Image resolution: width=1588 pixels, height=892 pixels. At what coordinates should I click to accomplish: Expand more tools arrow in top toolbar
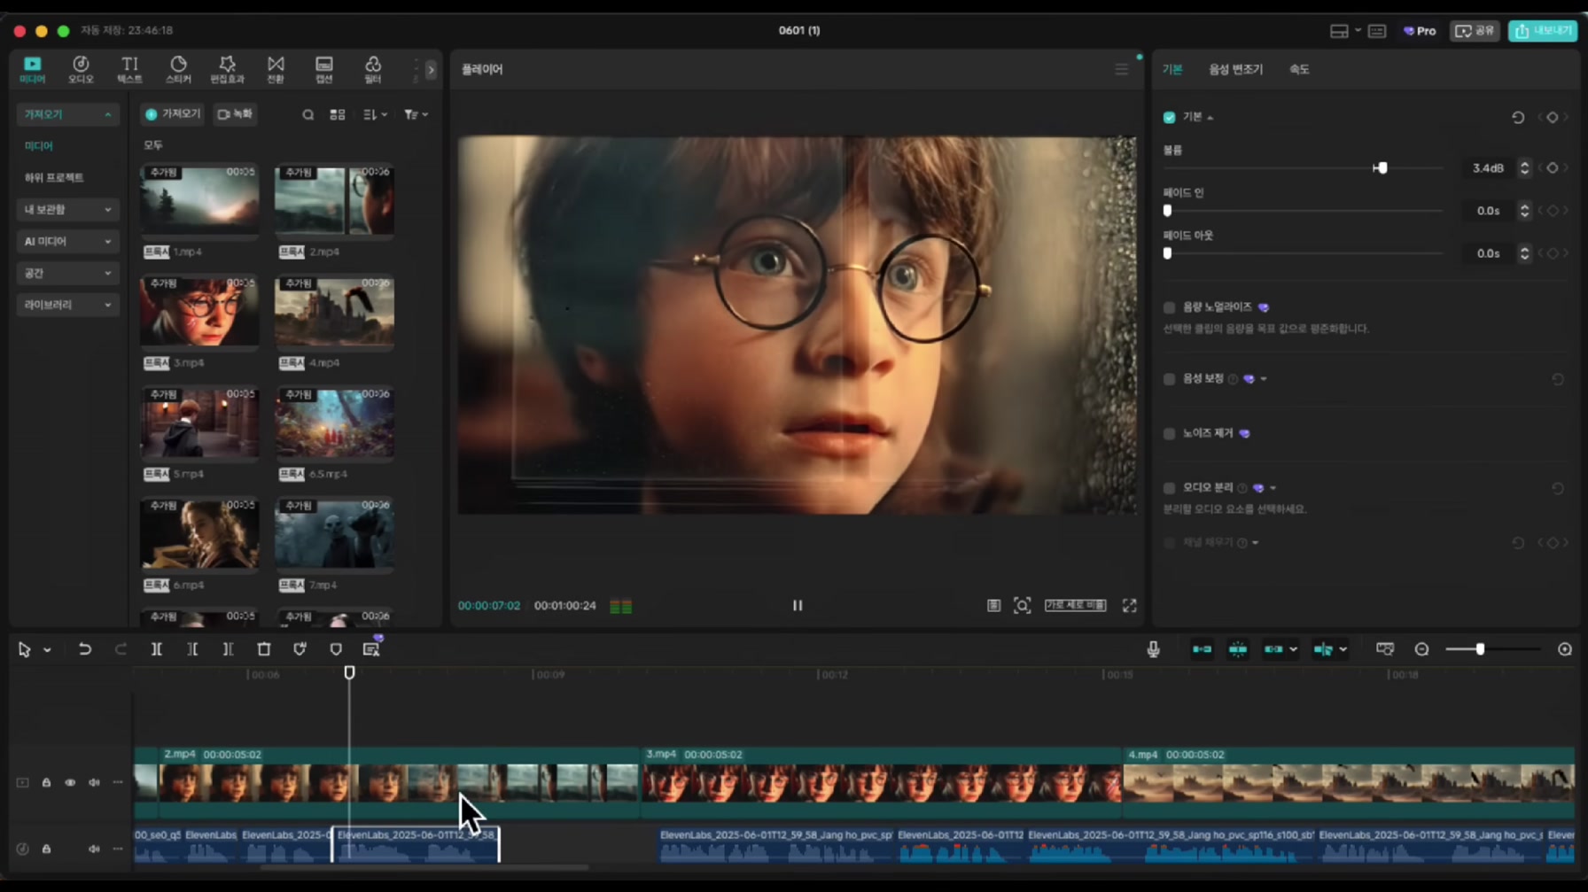[431, 69]
